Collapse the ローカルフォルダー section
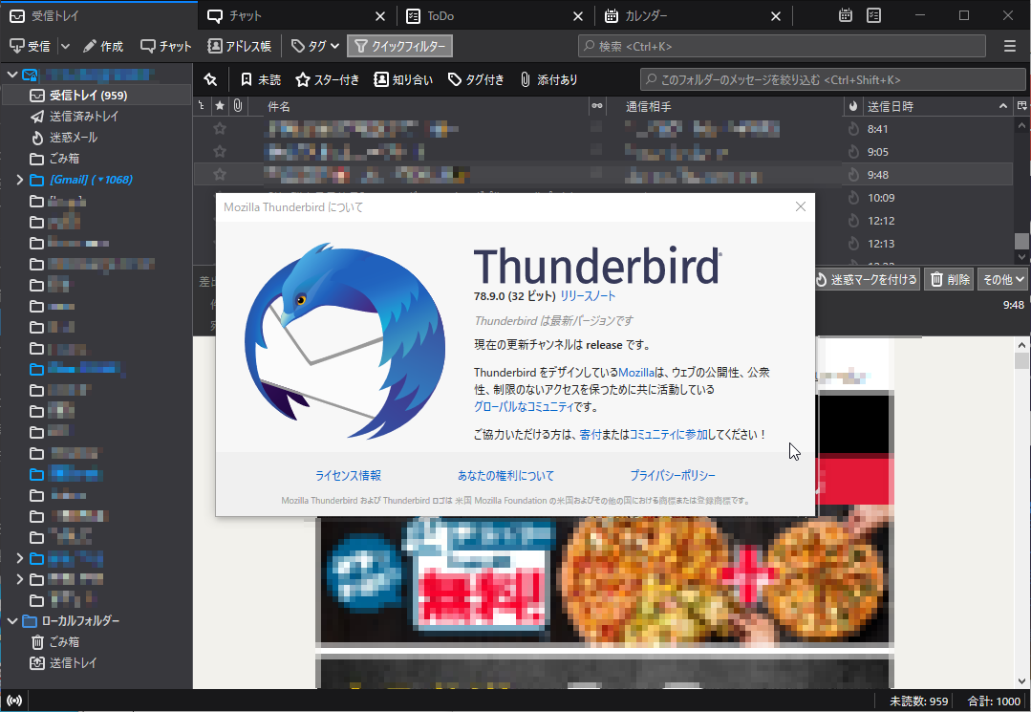The width and height of the screenshot is (1031, 712). pos(12,620)
